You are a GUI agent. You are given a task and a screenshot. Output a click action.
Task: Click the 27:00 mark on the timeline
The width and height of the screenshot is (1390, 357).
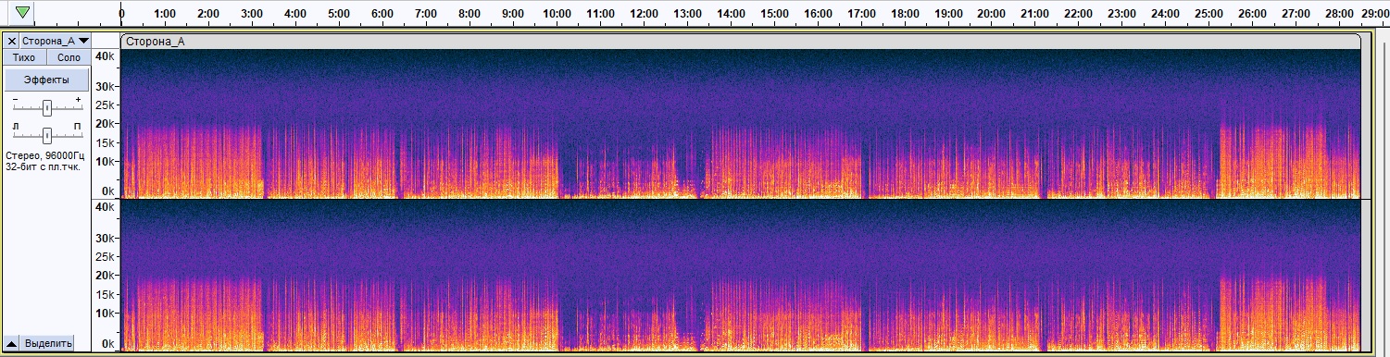(1296, 14)
